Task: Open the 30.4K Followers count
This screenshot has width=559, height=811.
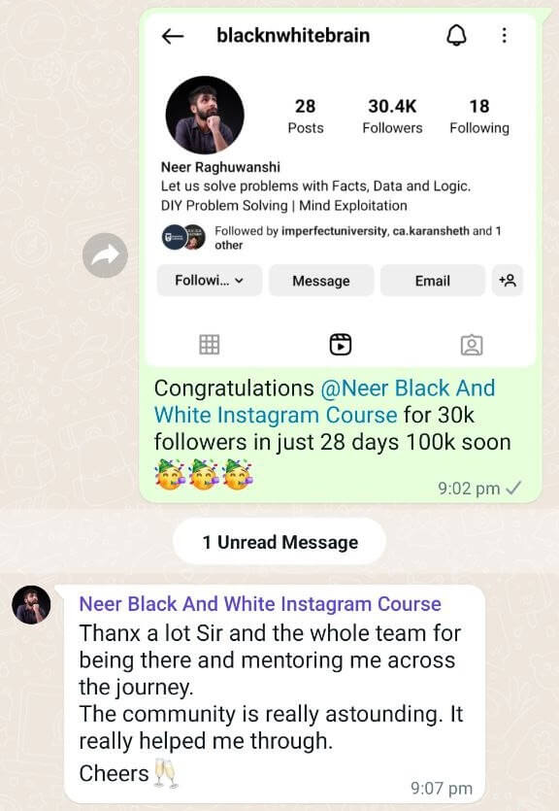Action: click(392, 116)
